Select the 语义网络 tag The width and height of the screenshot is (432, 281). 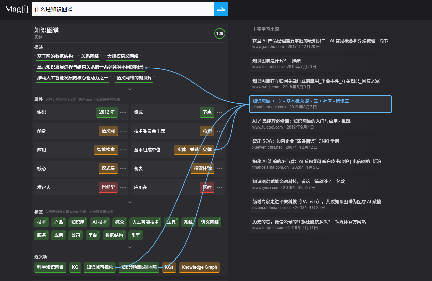(x=210, y=222)
